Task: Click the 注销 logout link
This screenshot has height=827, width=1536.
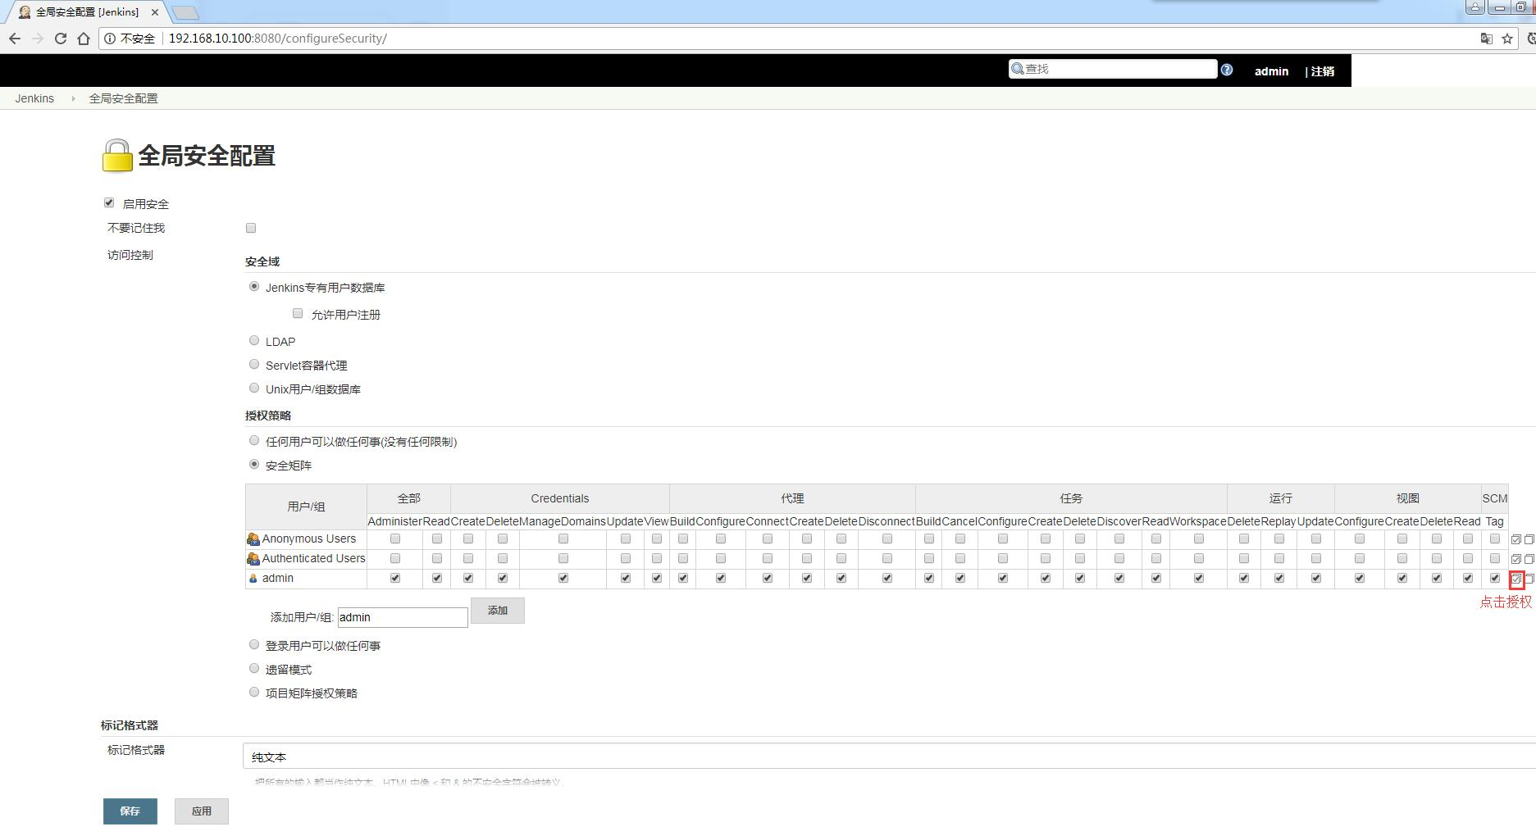Action: [x=1322, y=71]
